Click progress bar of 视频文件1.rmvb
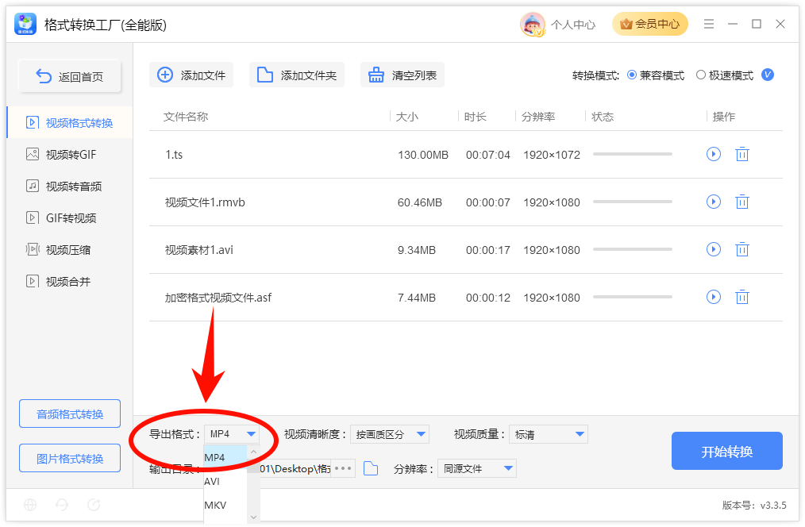The width and height of the screenshot is (805, 527). pyautogui.click(x=633, y=202)
